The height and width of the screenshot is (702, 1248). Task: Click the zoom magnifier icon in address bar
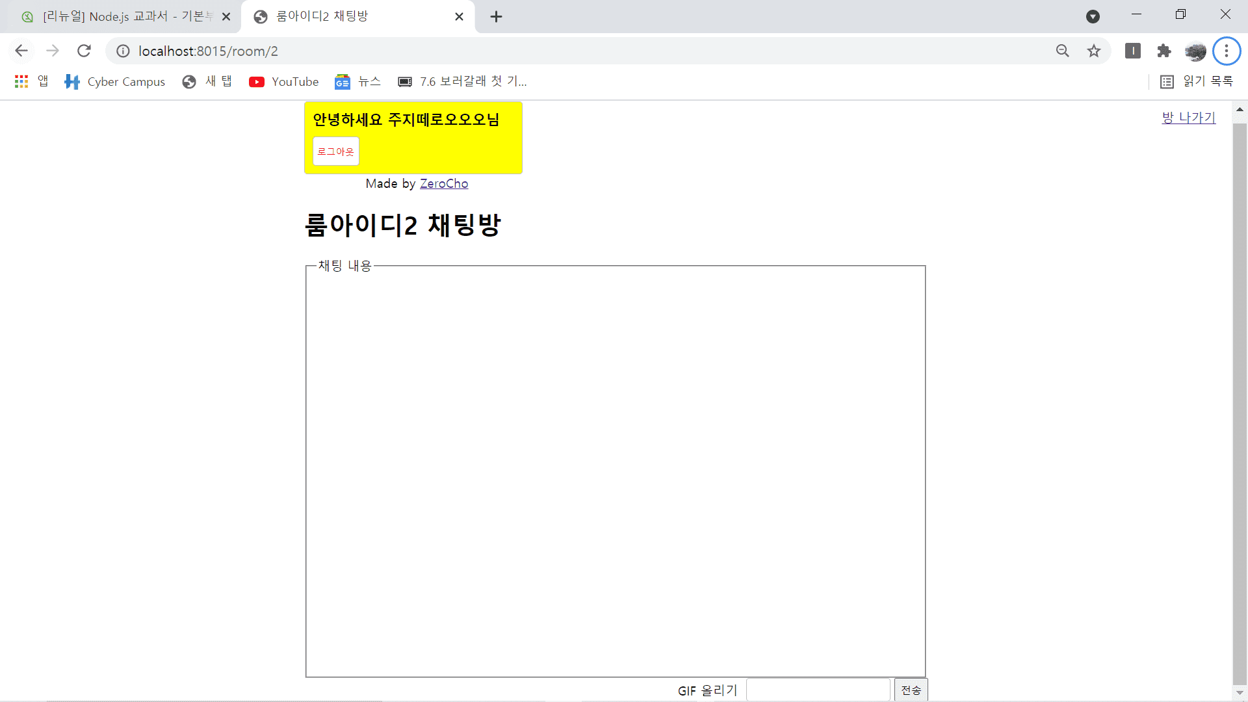tap(1062, 51)
